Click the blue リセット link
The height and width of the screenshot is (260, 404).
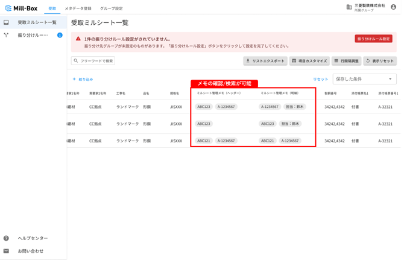pos(321,79)
